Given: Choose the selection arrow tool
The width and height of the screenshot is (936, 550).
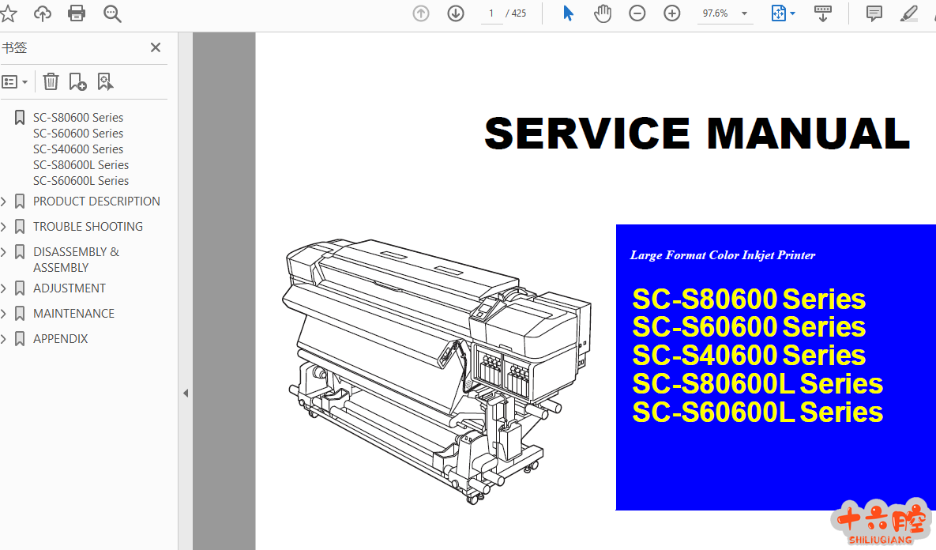Looking at the screenshot, I should [568, 13].
